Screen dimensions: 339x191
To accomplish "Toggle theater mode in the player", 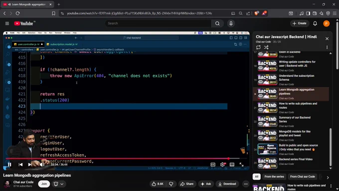I will click(x=232, y=165).
